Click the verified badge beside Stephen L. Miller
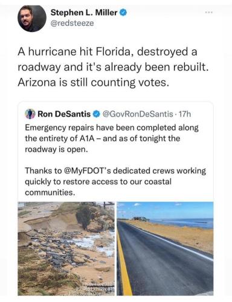This screenshot has width=232, height=302. click(123, 13)
